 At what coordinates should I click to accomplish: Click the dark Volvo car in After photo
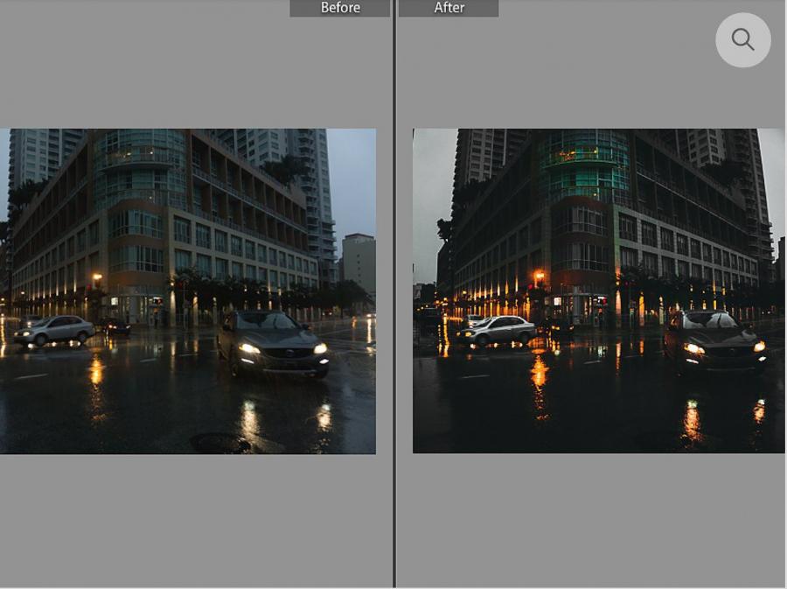[x=714, y=339]
